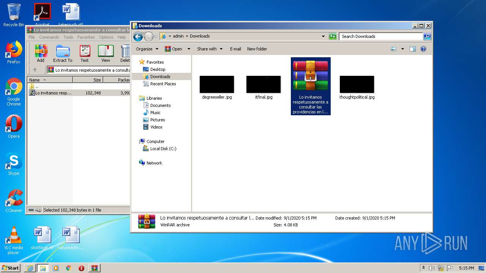
Task: Click Explorer forward navigation arrow
Action: click(x=148, y=36)
